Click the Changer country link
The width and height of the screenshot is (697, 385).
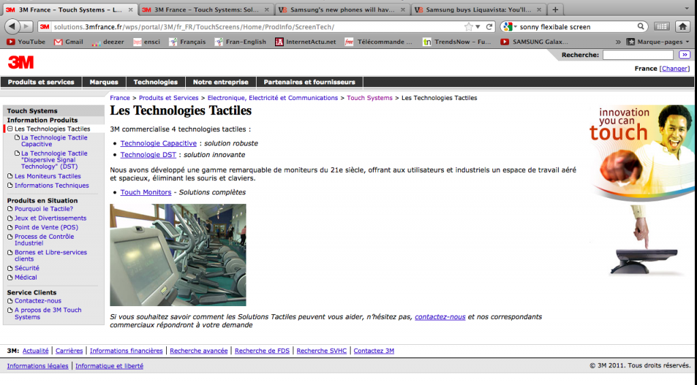click(675, 69)
